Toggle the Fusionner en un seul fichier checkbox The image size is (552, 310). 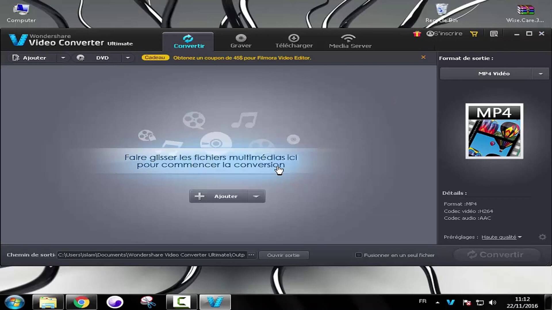tap(358, 255)
